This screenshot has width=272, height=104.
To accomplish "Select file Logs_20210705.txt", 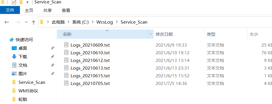I will pyautogui.click(x=90, y=84).
